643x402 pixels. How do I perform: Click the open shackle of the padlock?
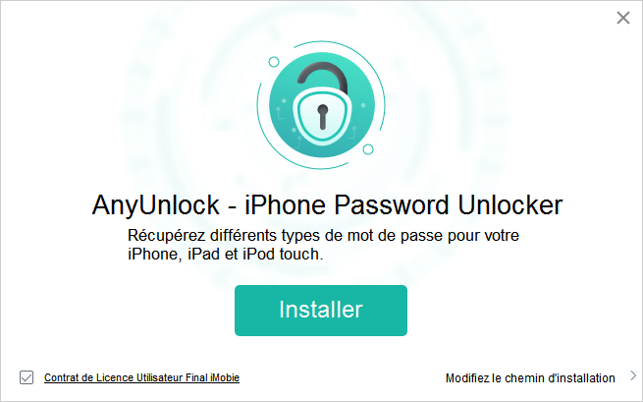click(322, 79)
